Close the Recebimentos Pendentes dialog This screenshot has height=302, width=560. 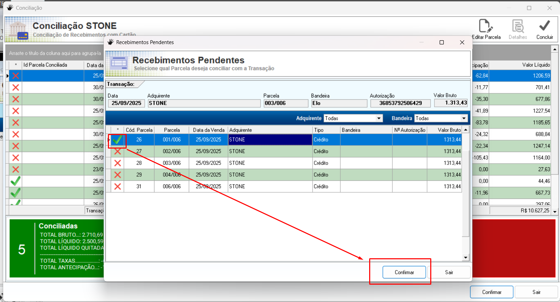[462, 42]
